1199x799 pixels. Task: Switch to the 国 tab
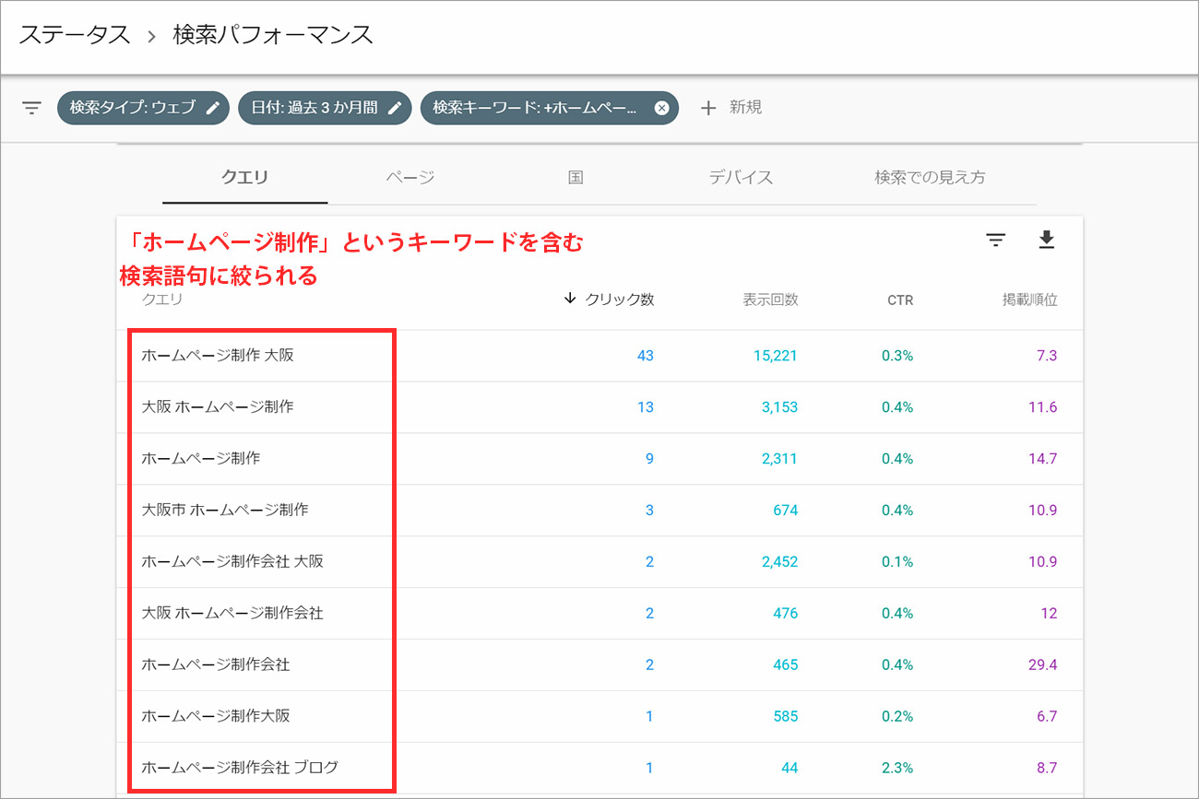[x=576, y=177]
